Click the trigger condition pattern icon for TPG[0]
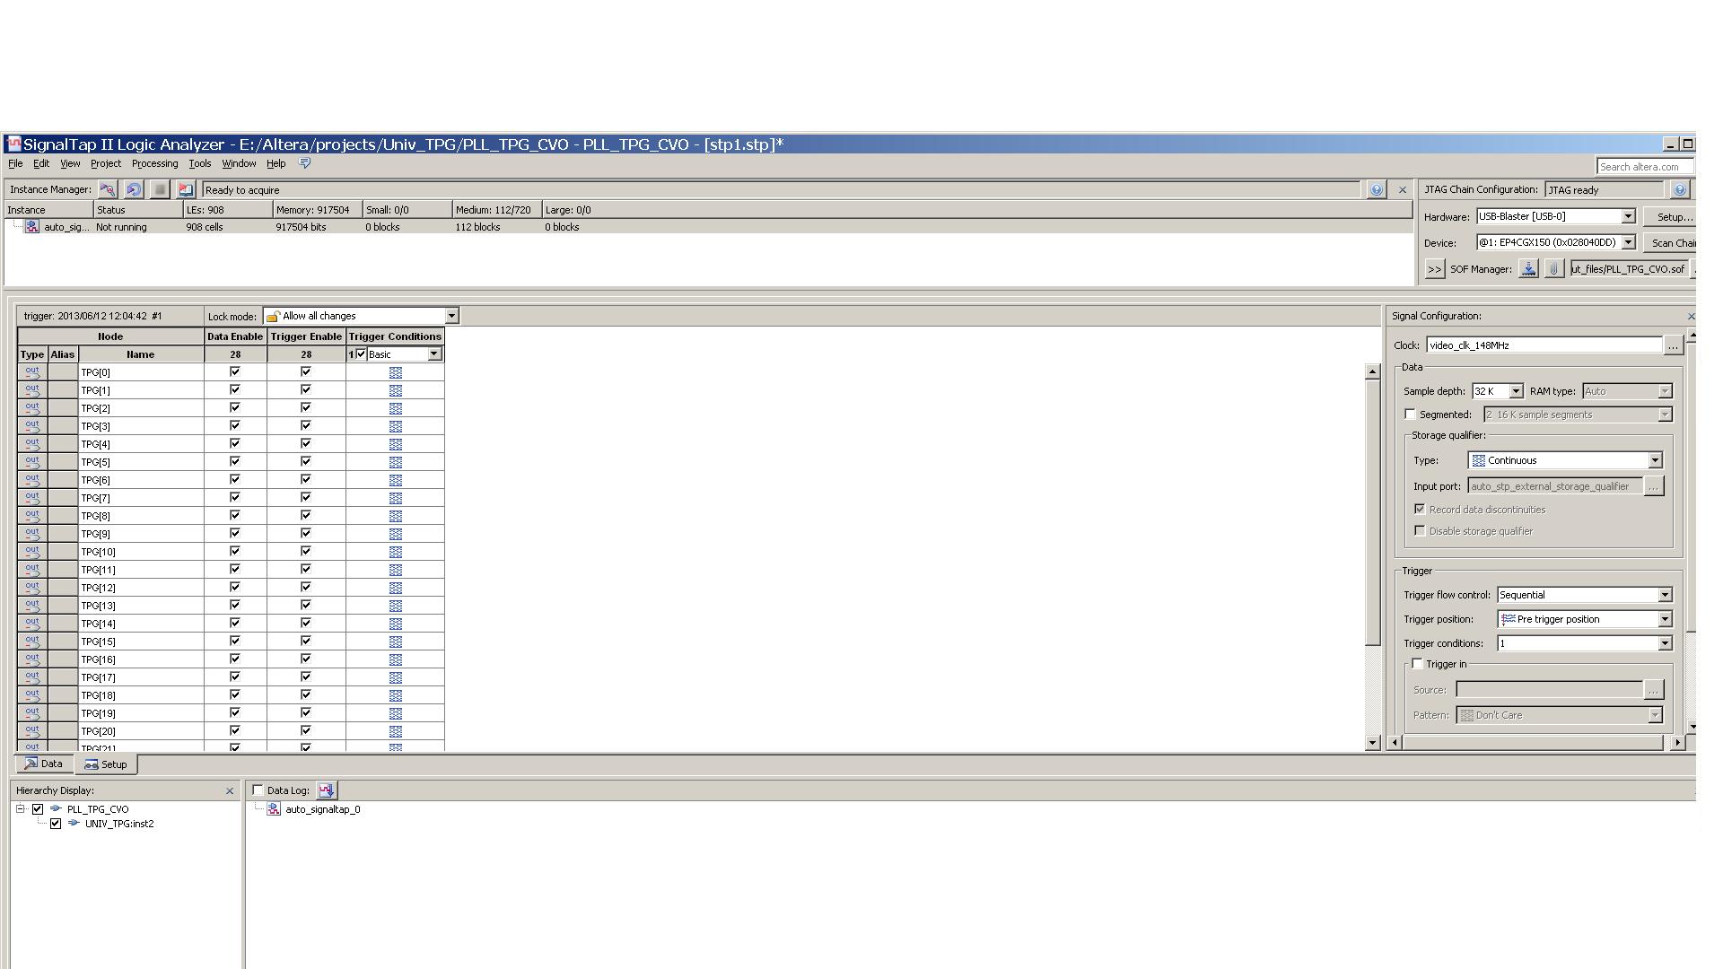The image size is (1723, 969). [x=395, y=372]
